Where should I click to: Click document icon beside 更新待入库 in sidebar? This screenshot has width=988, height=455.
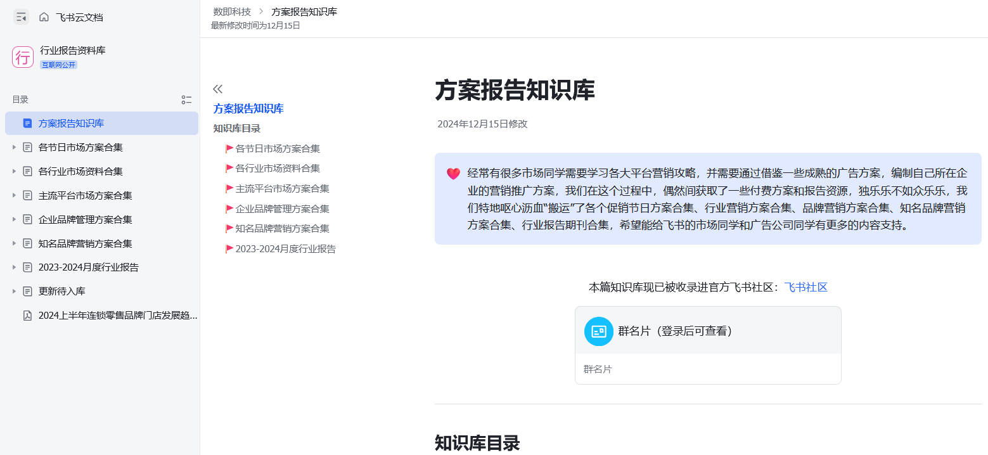coord(27,292)
